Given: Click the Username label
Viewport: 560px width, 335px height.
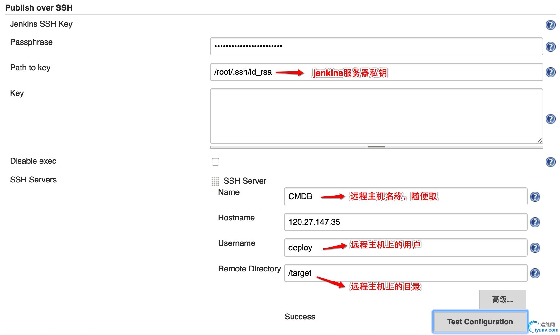Looking at the screenshot, I should point(237,243).
